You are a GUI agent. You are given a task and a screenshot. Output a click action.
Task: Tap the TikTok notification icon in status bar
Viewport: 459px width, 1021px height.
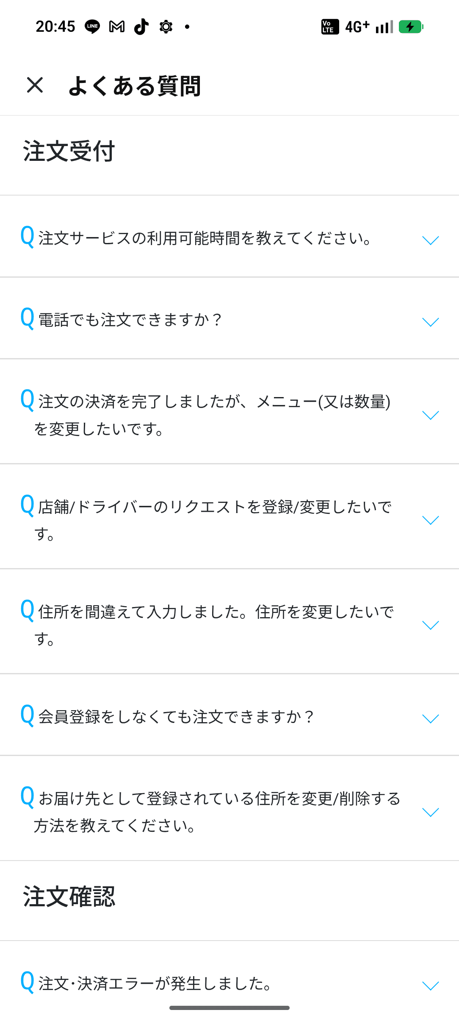[x=141, y=27]
